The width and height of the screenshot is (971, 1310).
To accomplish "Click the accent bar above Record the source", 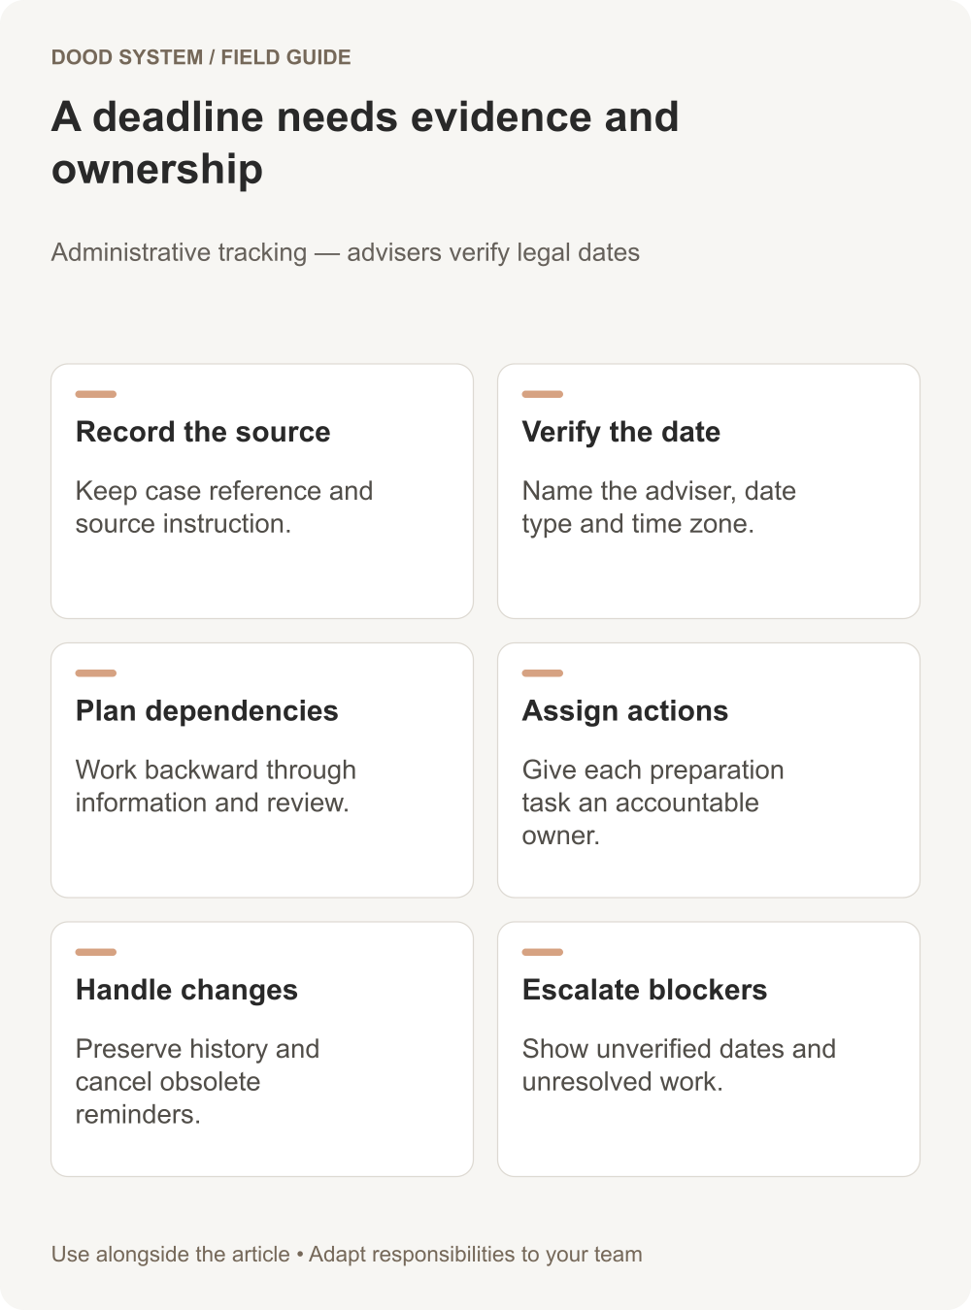I will [96, 394].
